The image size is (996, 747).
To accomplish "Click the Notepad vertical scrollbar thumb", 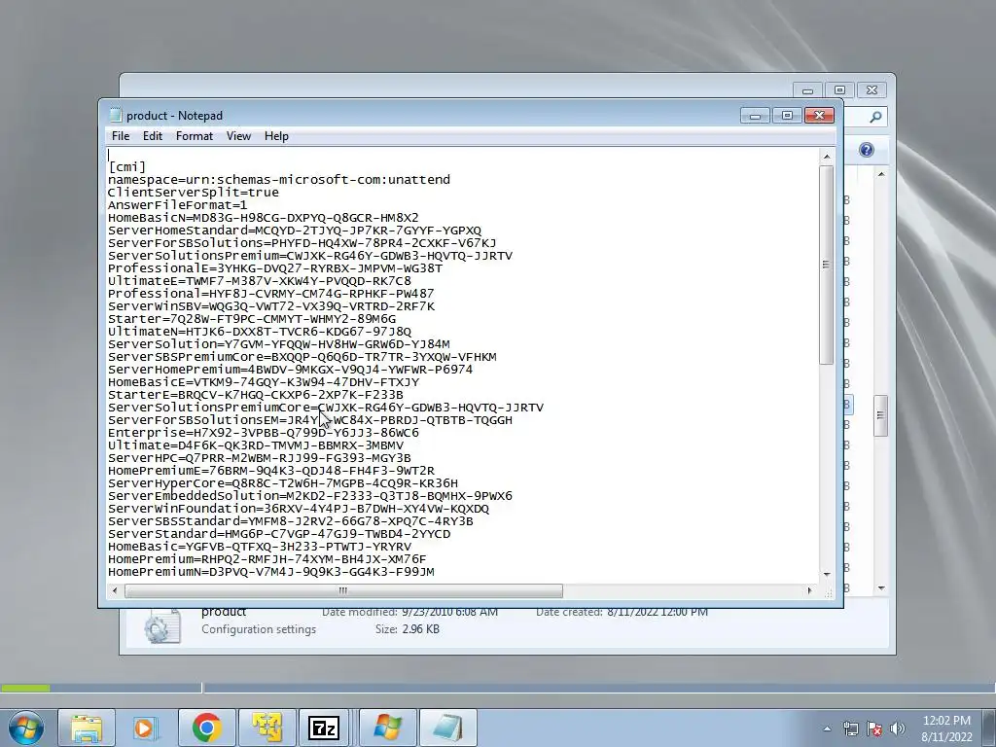I will coord(827,265).
